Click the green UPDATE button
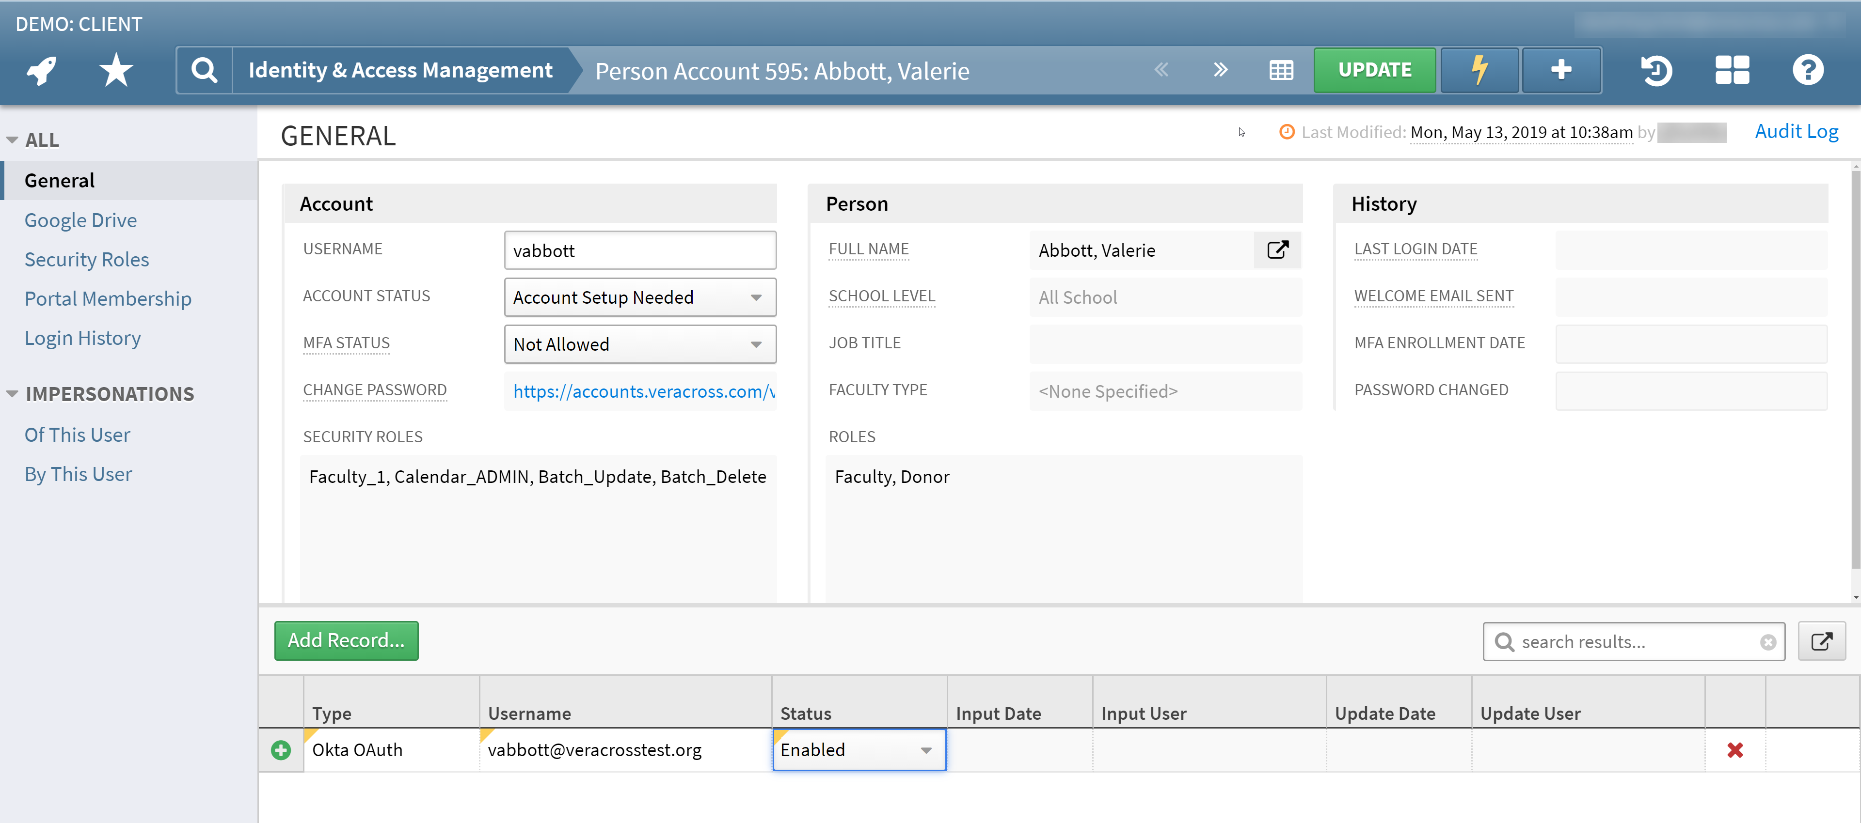This screenshot has width=1861, height=823. [x=1374, y=69]
